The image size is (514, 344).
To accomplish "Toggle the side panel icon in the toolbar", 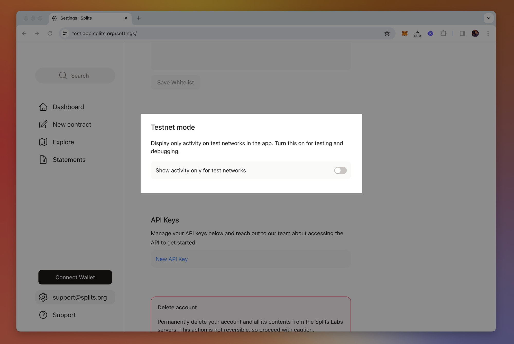I will [x=462, y=33].
